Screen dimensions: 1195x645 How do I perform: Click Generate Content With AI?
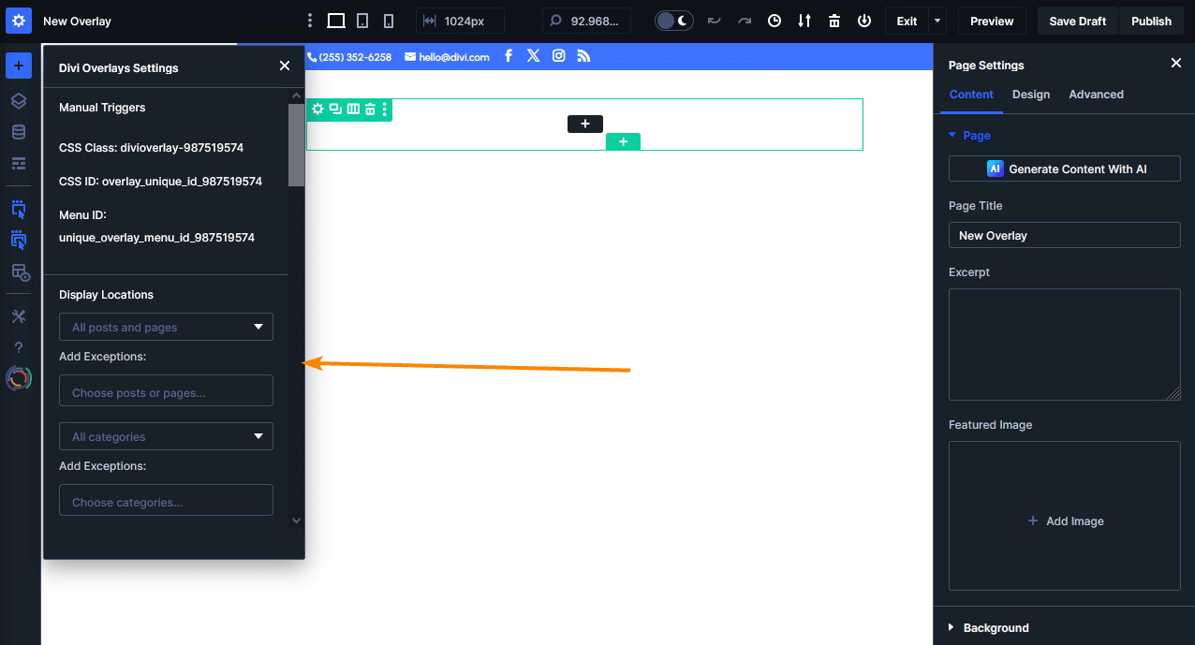point(1064,169)
